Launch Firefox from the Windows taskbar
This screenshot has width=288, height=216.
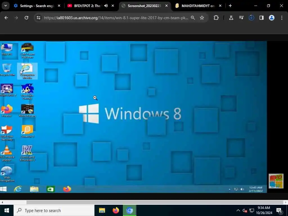click(x=116, y=210)
